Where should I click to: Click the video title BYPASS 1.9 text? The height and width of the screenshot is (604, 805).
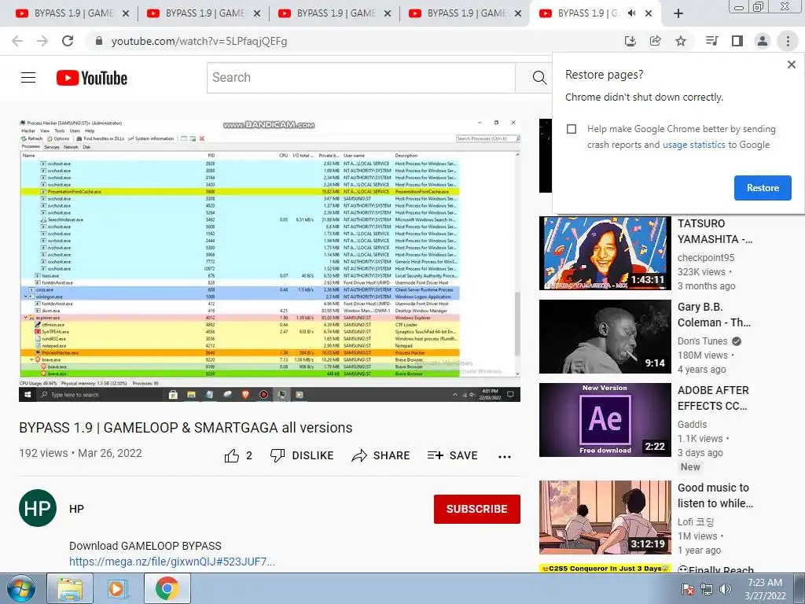(x=186, y=428)
